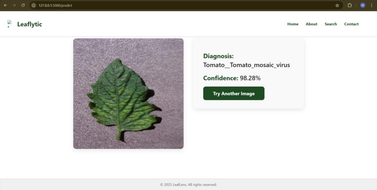Reload the page with the refresh icon

click(23, 5)
